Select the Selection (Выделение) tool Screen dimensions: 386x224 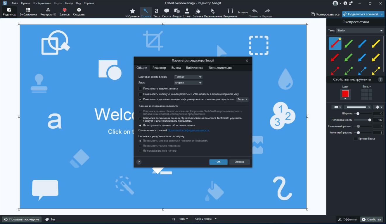point(230,13)
